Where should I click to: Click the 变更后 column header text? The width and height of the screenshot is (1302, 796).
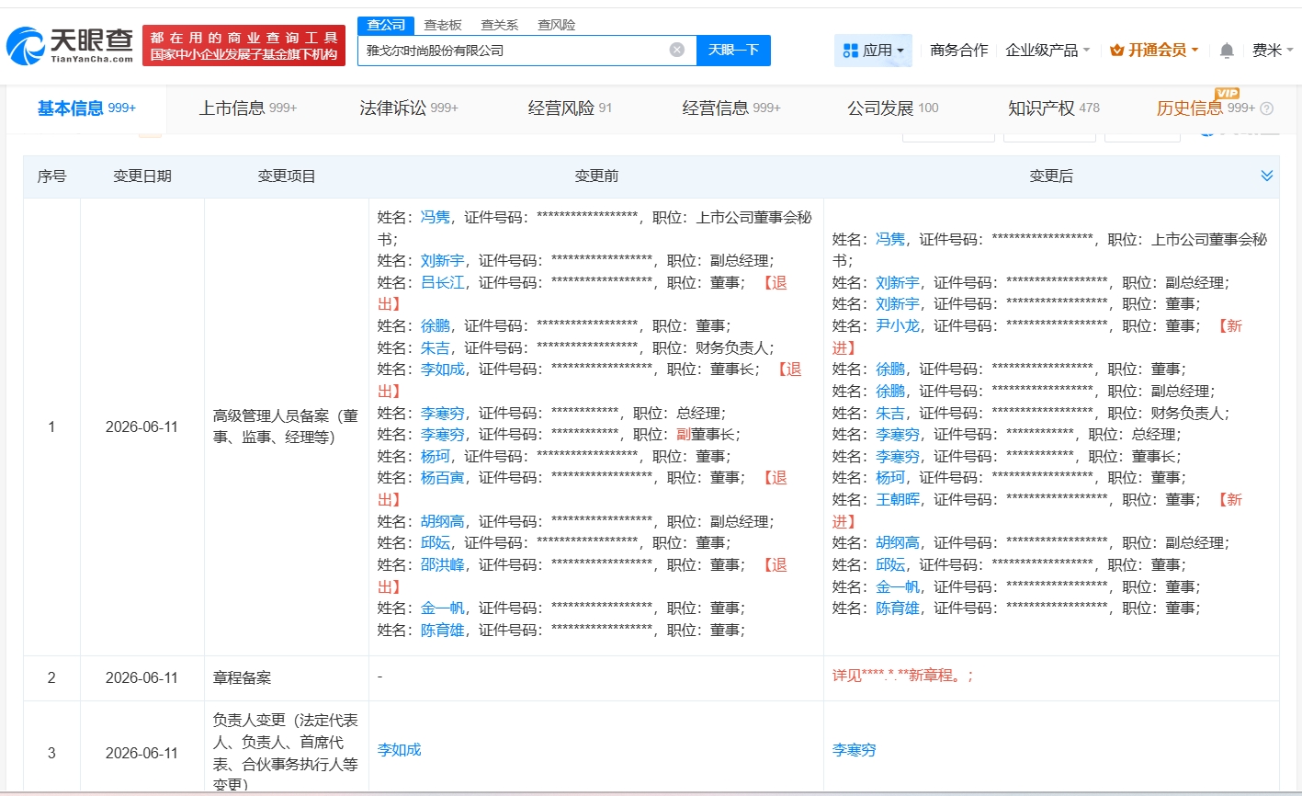click(1051, 176)
